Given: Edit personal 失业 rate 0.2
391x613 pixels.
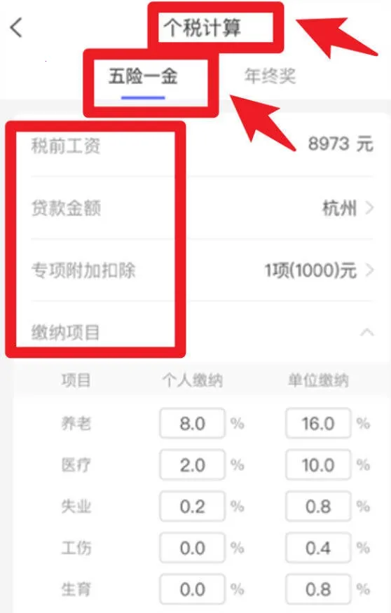Looking at the screenshot, I should [x=193, y=507].
